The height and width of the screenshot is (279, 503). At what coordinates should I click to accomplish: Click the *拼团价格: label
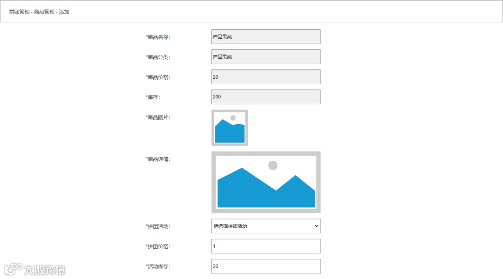pyautogui.click(x=158, y=246)
